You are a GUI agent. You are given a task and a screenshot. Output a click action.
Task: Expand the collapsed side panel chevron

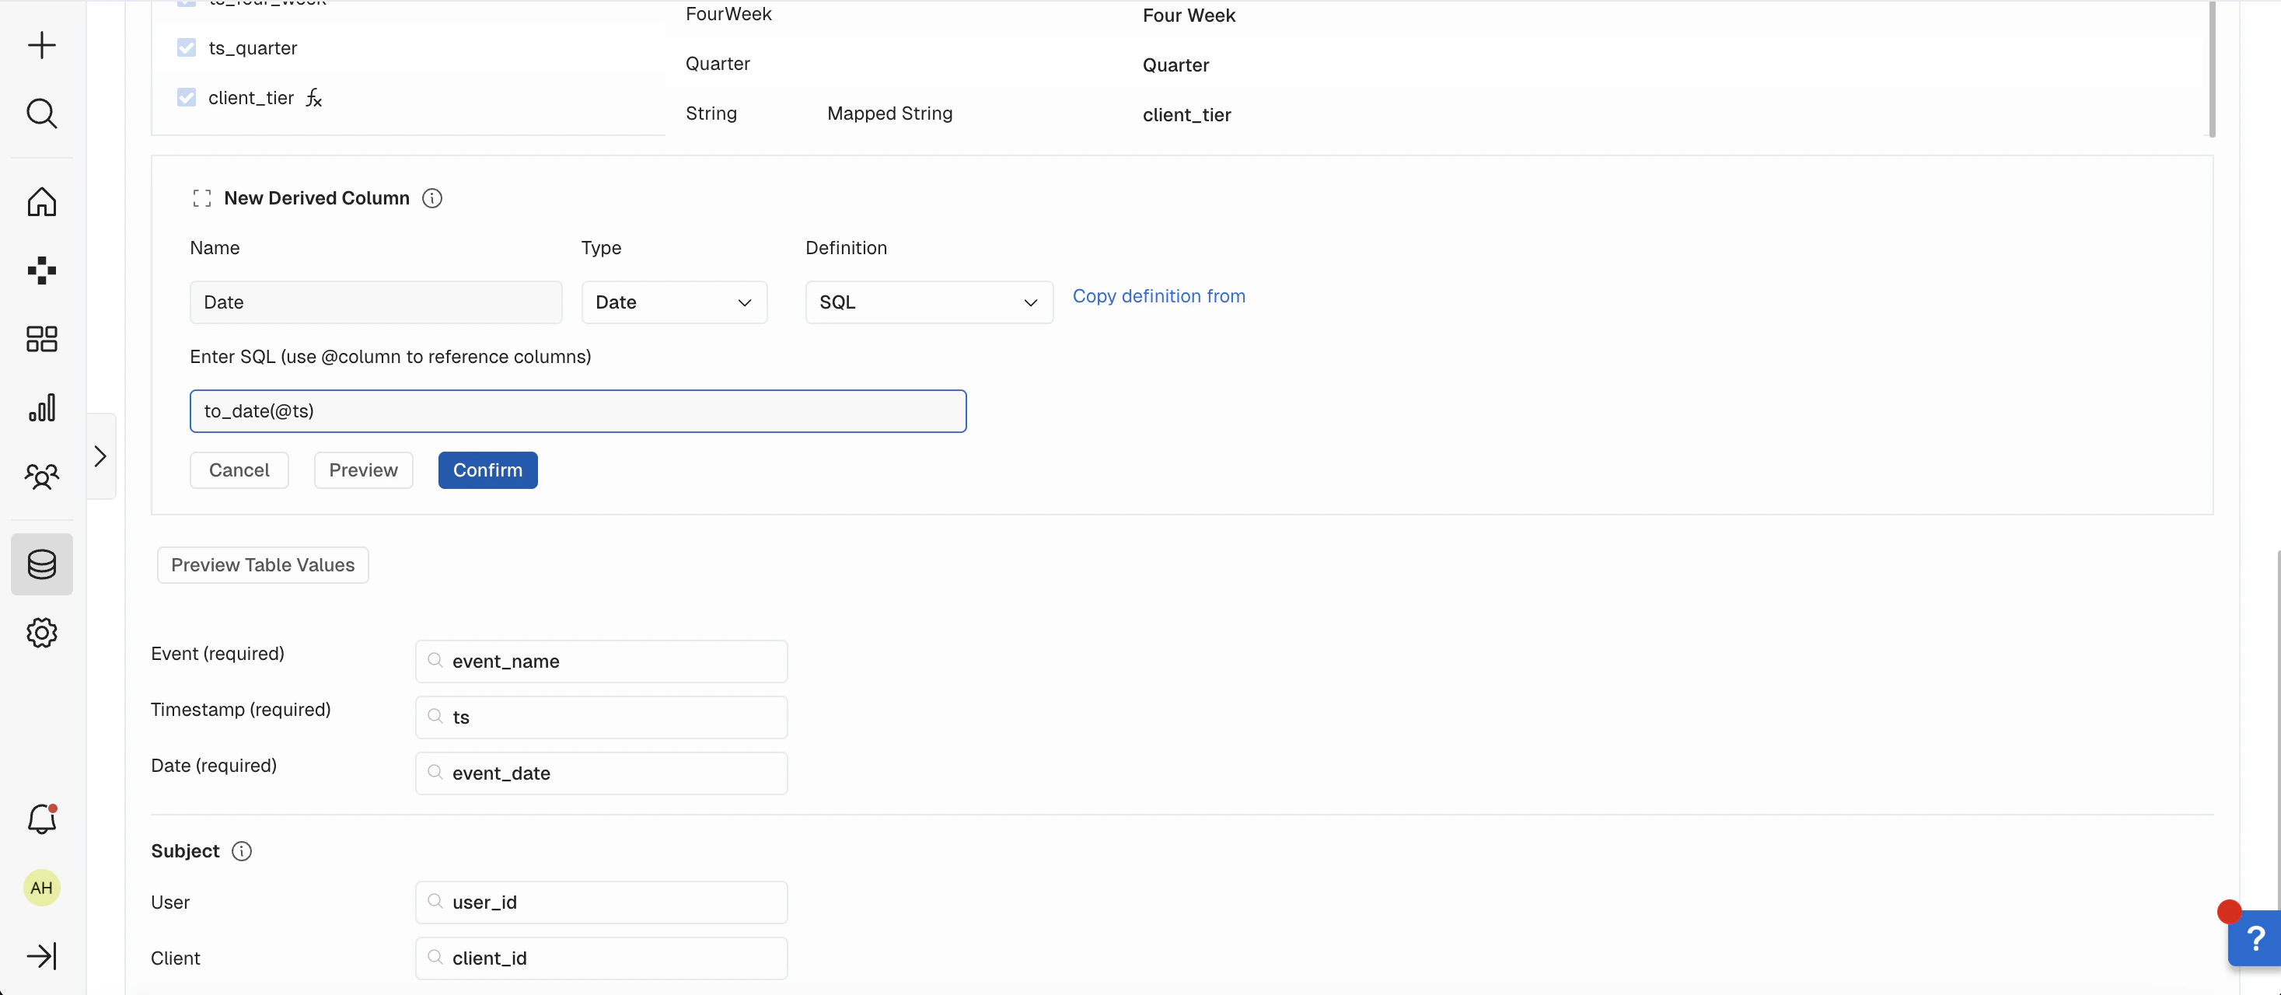pos(101,456)
